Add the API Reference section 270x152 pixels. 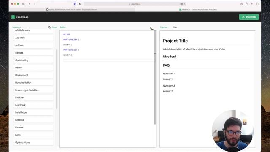coord(34,30)
